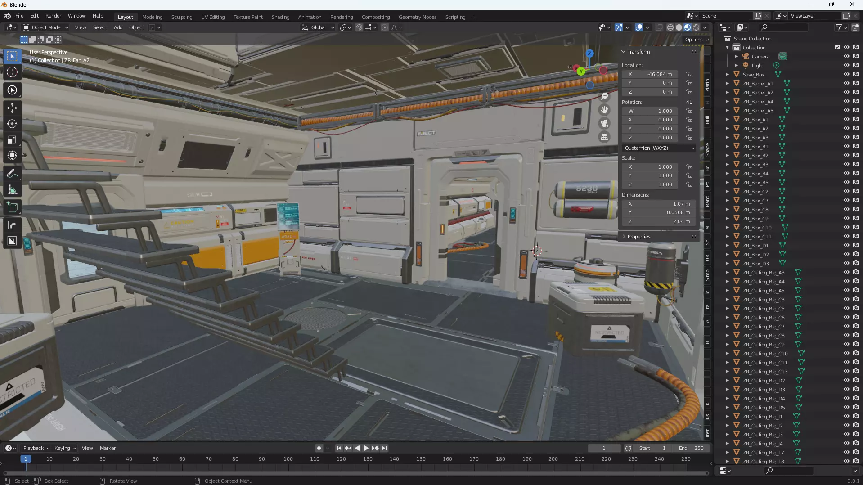Switch to the Modeling workspace tab
This screenshot has width=863, height=485.
[x=152, y=17]
